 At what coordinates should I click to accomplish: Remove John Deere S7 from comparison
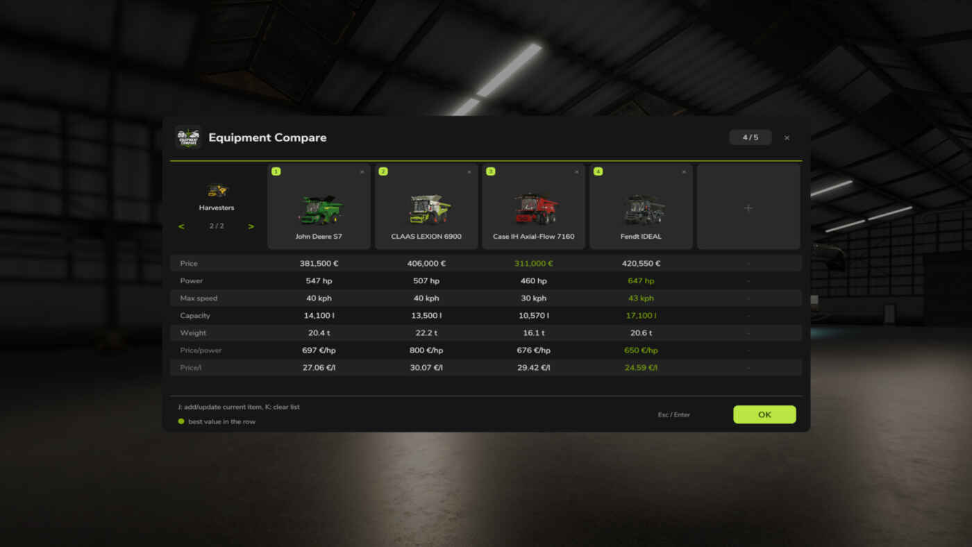point(362,171)
